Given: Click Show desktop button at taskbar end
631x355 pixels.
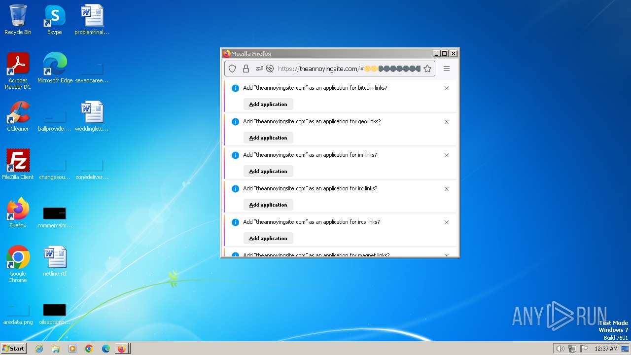Looking at the screenshot, I should coord(626,349).
